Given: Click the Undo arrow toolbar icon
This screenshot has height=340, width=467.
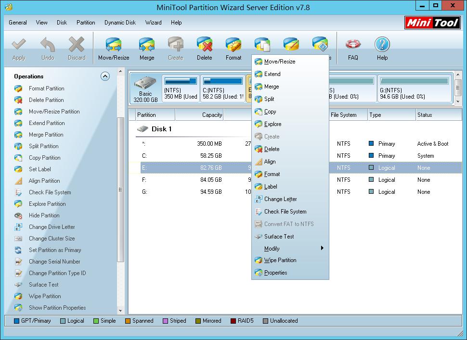Looking at the screenshot, I should click(x=48, y=44).
